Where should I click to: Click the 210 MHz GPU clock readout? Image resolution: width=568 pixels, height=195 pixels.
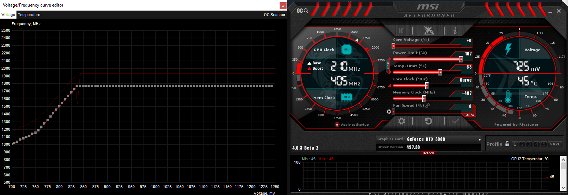[x=345, y=67]
